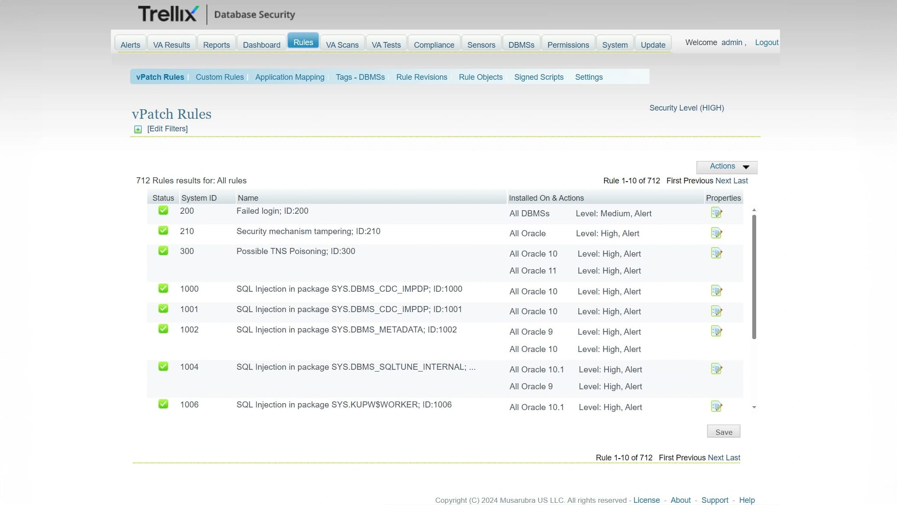Open Rule Revisions submenu
897x505 pixels.
pyautogui.click(x=422, y=77)
